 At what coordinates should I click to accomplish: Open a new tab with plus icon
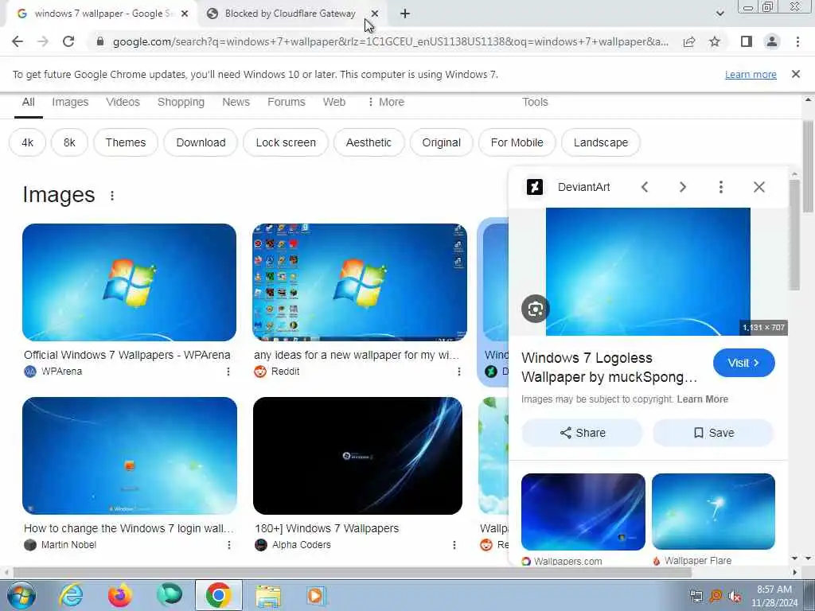tap(405, 14)
